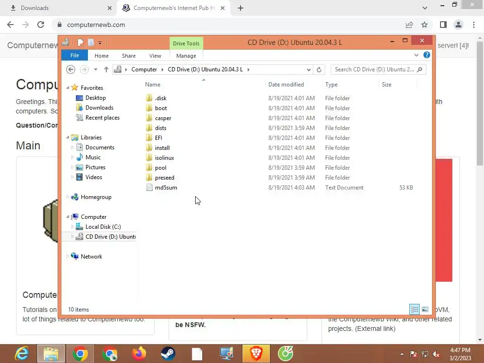Open the isolinux folder
This screenshot has height=363, width=484.
pyautogui.click(x=164, y=157)
